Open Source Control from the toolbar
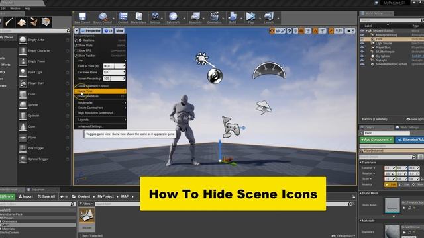This screenshot has height=238, width=424. tap(103, 17)
